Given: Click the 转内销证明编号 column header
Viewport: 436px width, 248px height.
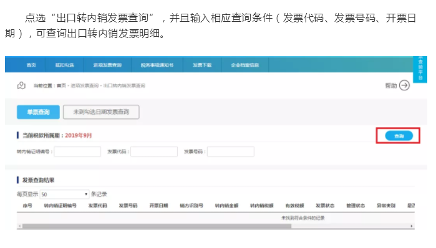Looking at the screenshot, I should click(60, 206).
